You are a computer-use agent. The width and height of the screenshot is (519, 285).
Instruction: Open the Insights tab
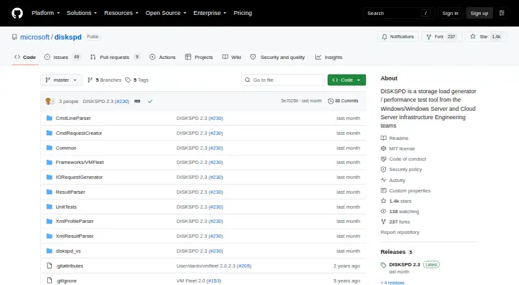point(329,57)
